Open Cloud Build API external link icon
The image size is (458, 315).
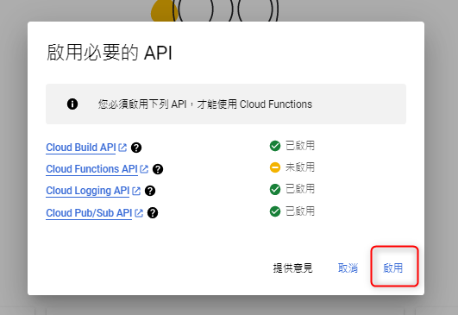pyautogui.click(x=122, y=148)
